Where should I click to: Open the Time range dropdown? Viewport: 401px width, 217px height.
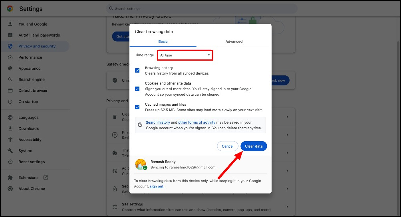(185, 55)
